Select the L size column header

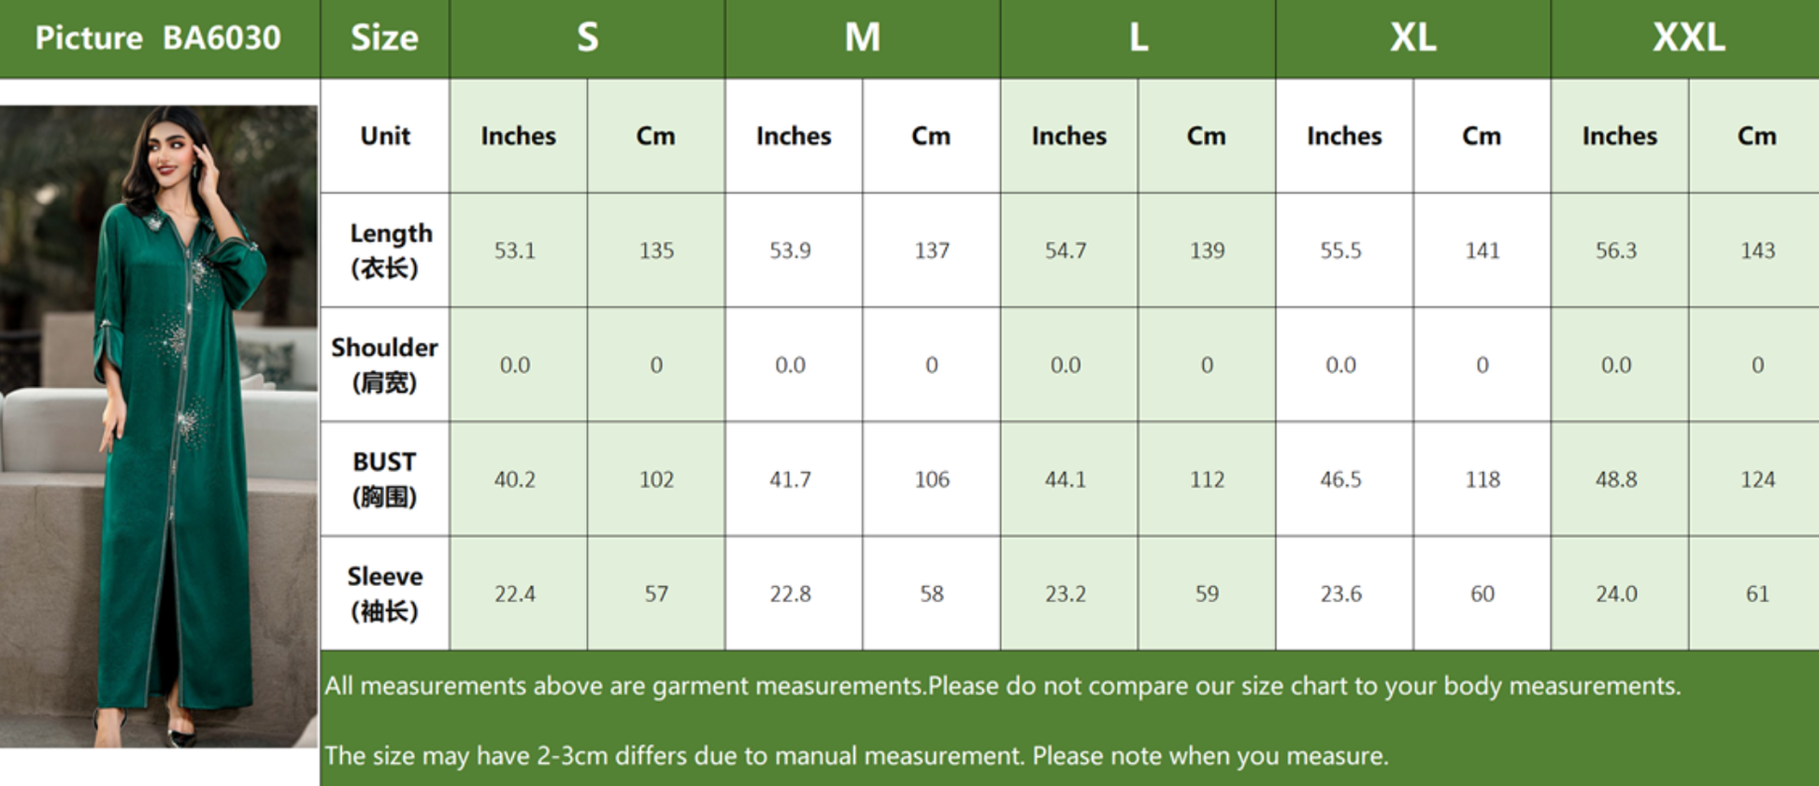1138,38
